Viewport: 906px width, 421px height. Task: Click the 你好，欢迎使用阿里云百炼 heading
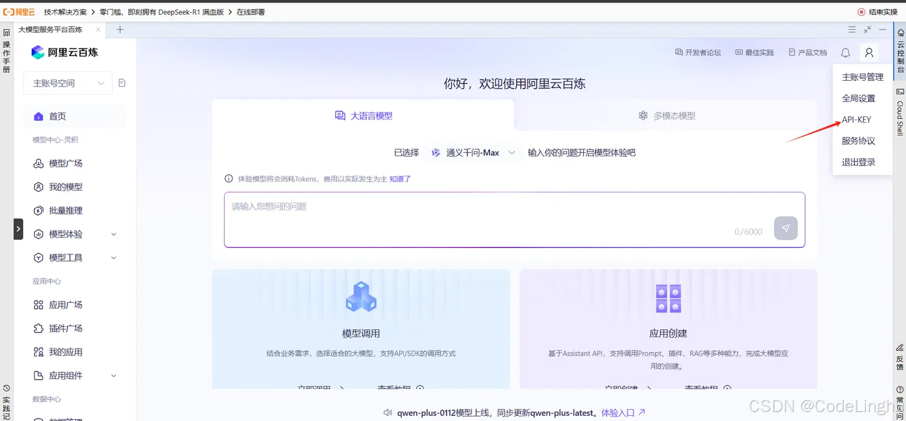pyautogui.click(x=514, y=83)
